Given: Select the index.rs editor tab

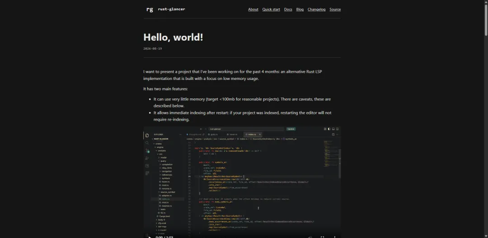Looking at the screenshot, I should click(x=252, y=135).
